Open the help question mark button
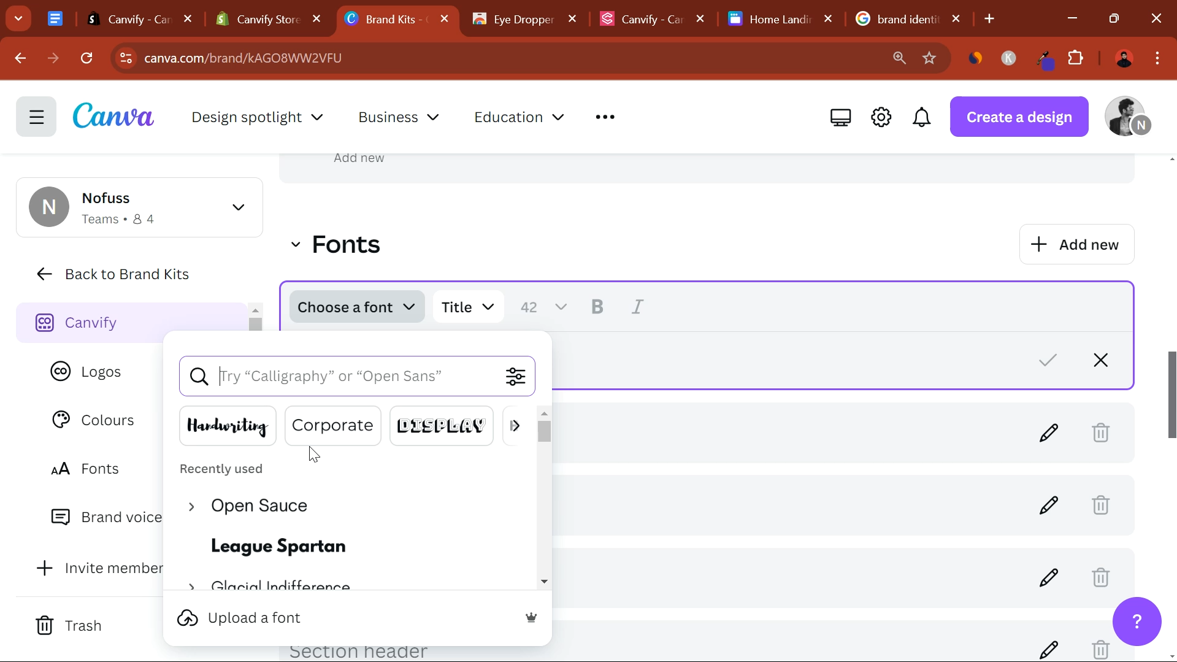1177x662 pixels. 1137,622
